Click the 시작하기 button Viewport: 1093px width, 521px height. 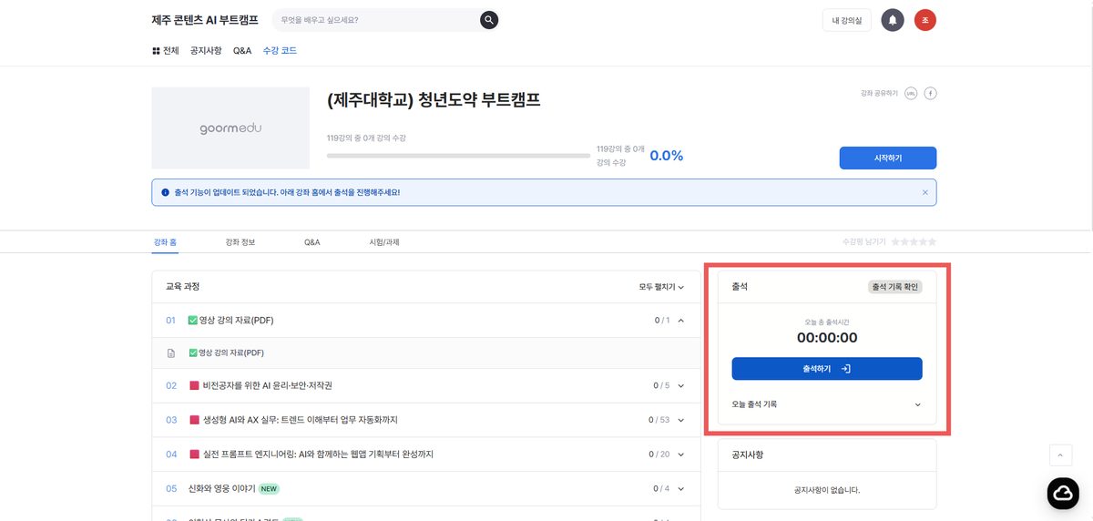coord(888,158)
